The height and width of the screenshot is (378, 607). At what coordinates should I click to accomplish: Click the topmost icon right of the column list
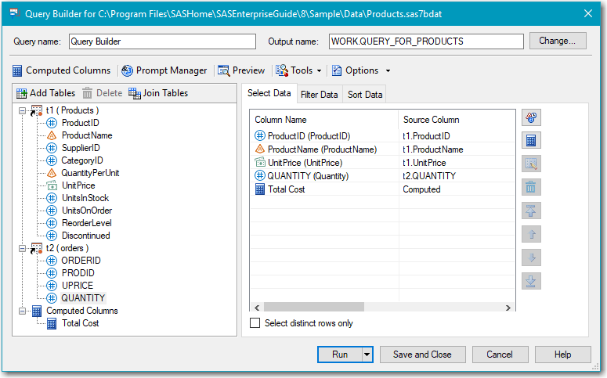531,118
